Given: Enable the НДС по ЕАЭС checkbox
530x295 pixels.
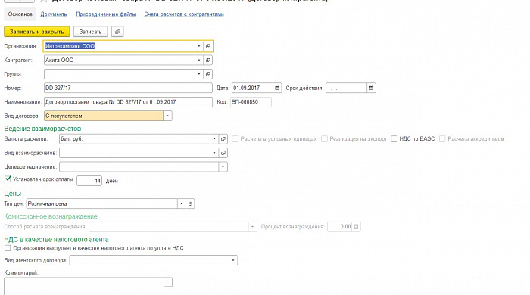Looking at the screenshot, I should click(x=394, y=139).
